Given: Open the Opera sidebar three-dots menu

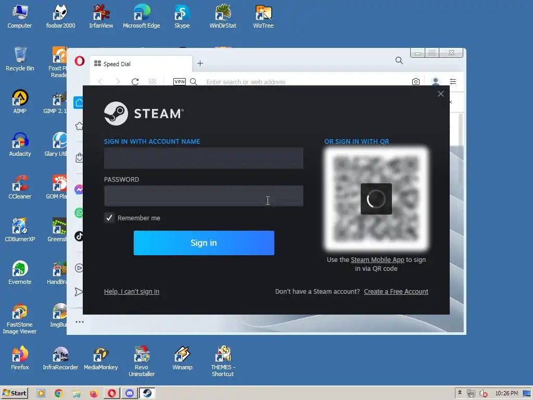Looking at the screenshot, I should (x=80, y=322).
